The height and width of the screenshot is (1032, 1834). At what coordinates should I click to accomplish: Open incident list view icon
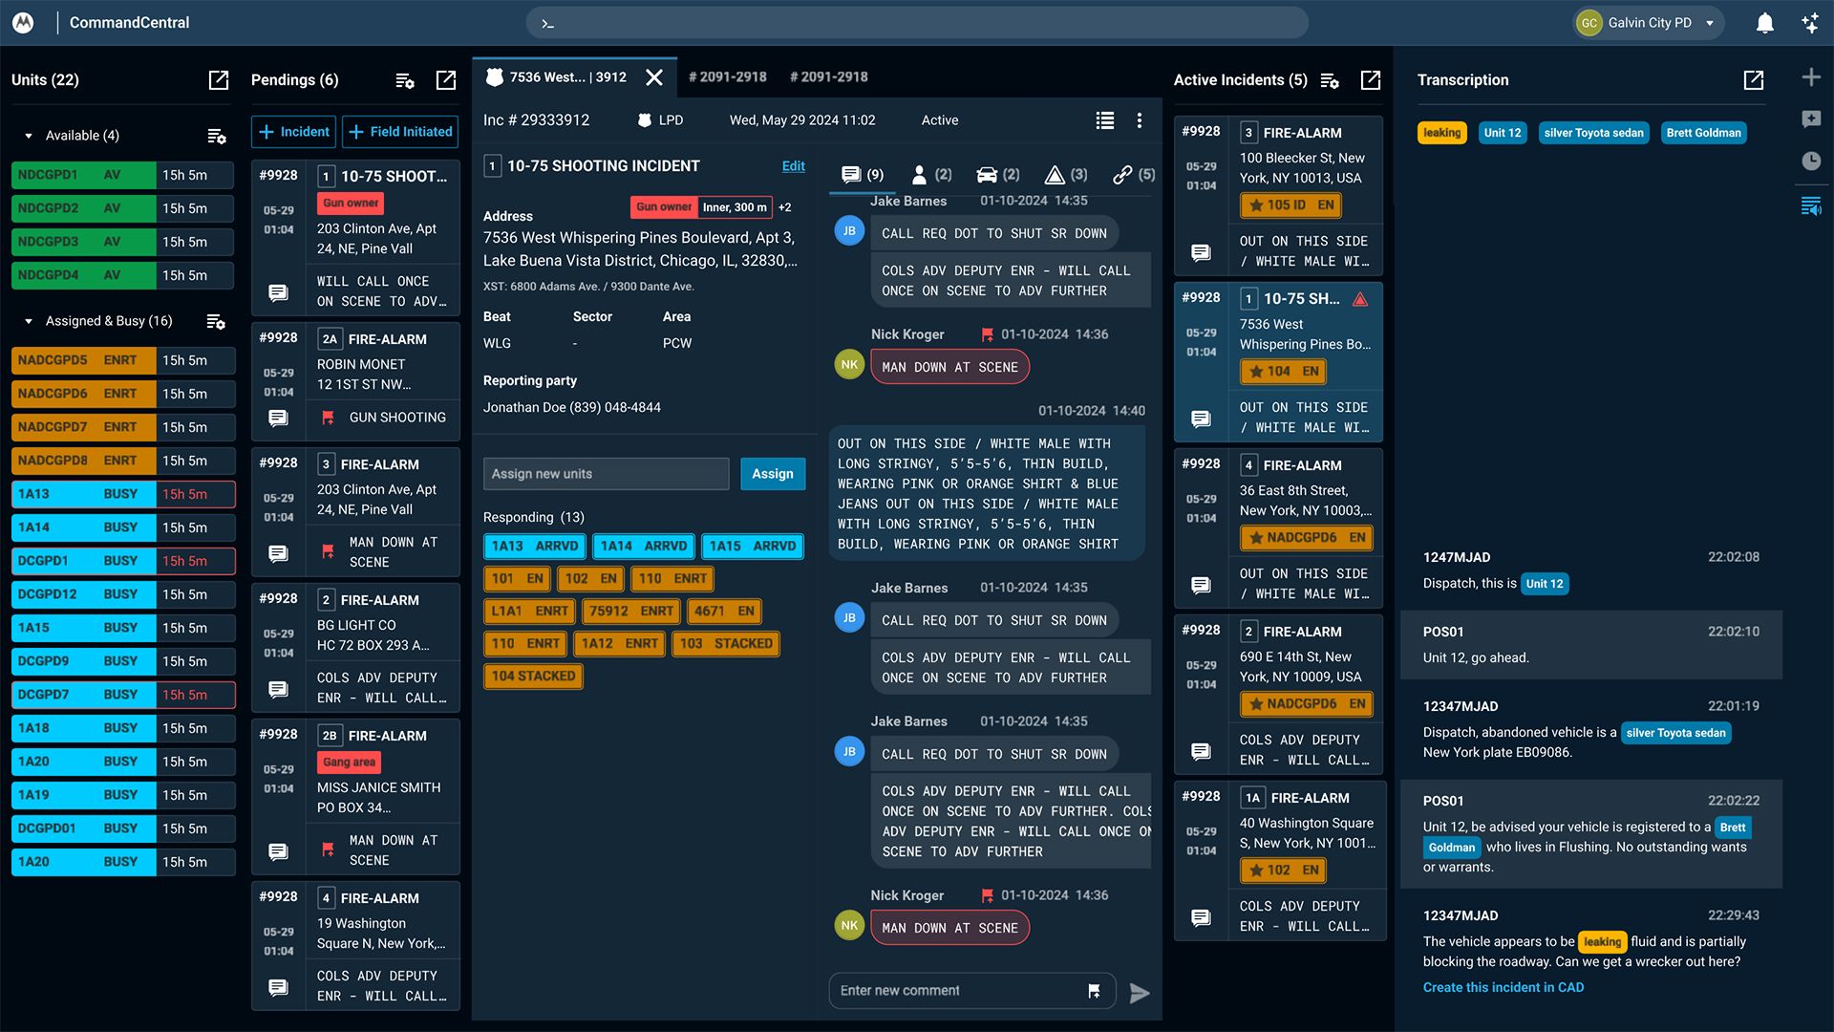1105,120
